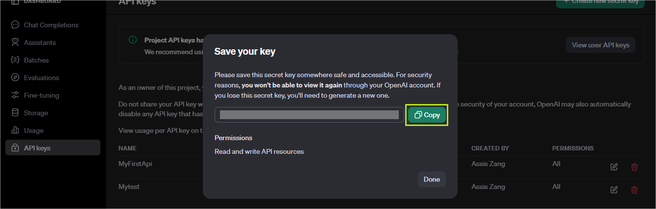The width and height of the screenshot is (656, 209).
Task: Click the Storage database icon
Action: click(x=15, y=113)
